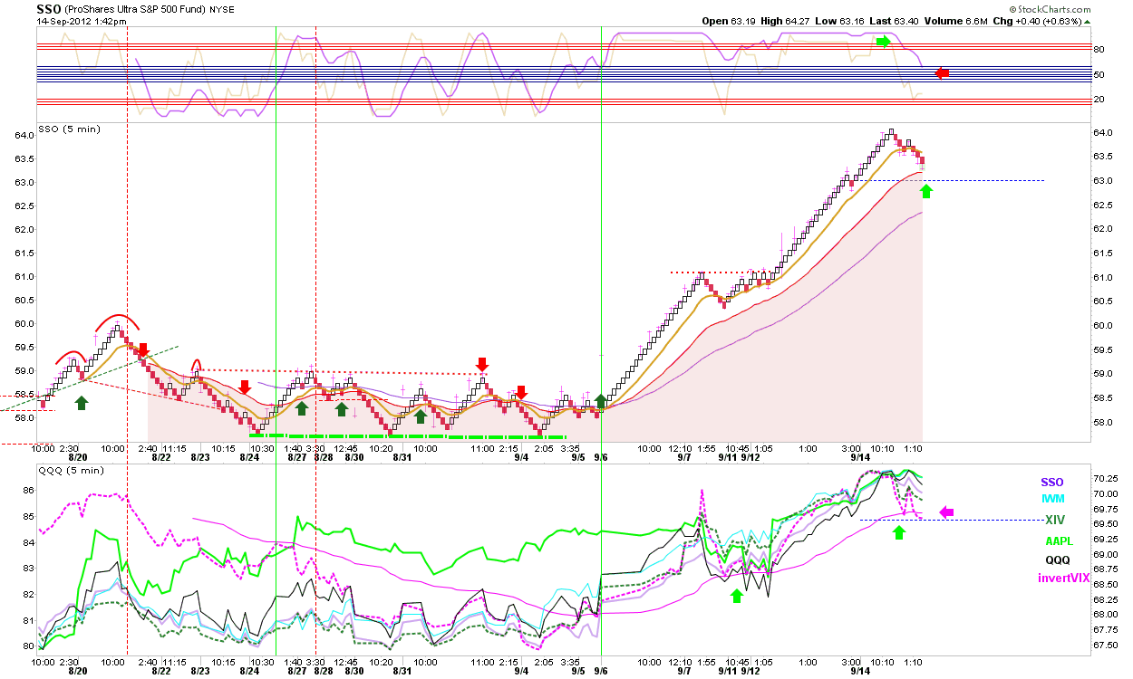Click the 20 level on the indicator scale
This screenshot has width=1133, height=679.
tap(1098, 99)
